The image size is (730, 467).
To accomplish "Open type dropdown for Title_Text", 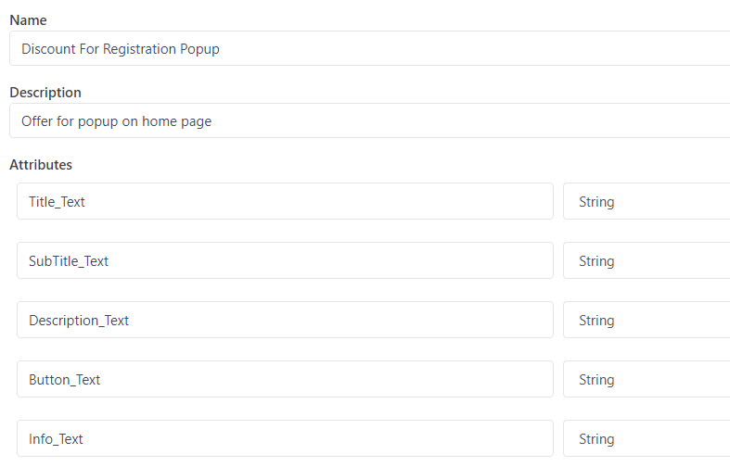I will [647, 201].
